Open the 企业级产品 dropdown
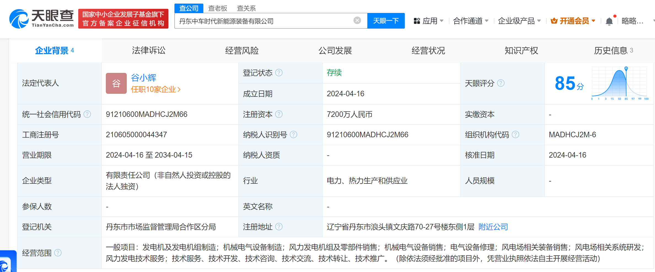 click(x=519, y=21)
